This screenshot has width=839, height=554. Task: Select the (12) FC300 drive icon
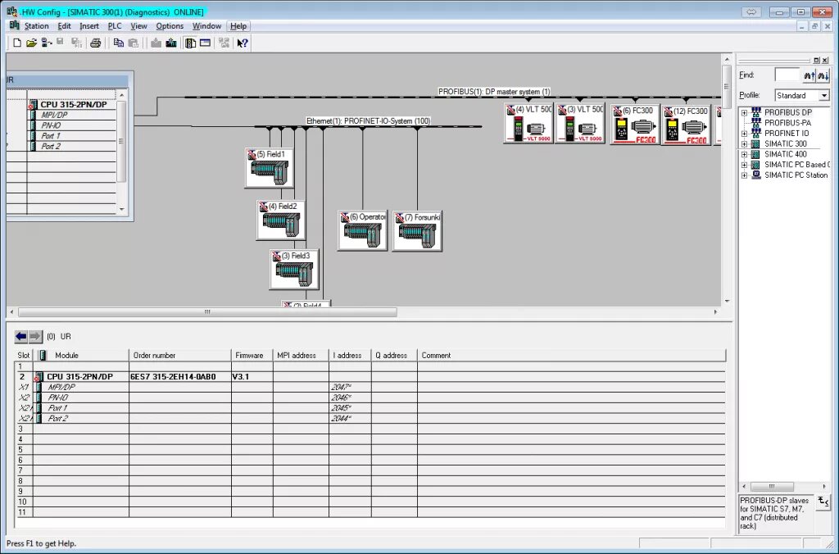(687, 125)
